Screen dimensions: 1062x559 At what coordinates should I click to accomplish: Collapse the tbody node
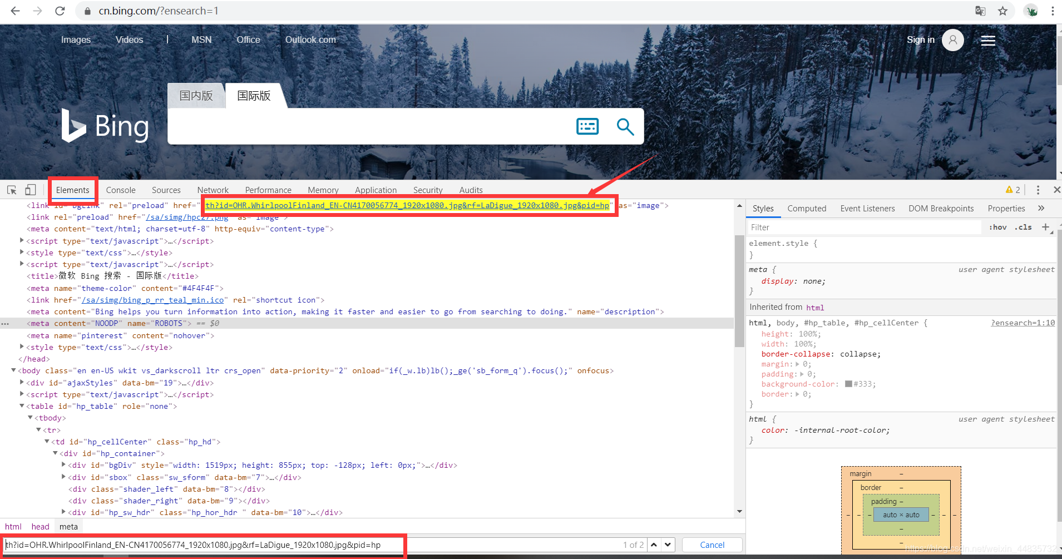tap(30, 418)
